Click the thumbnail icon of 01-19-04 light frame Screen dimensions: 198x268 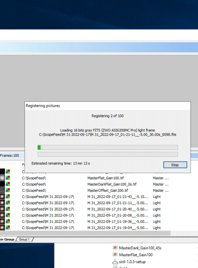[x=2, y=228]
